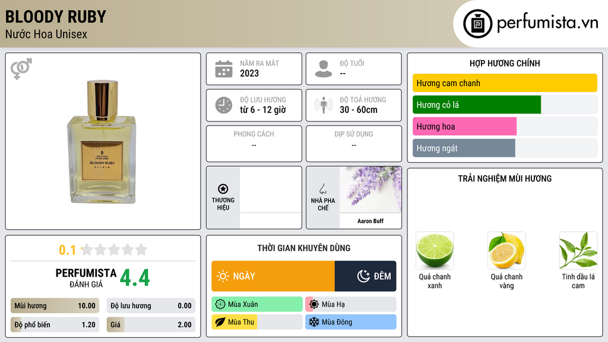
Task: Click the leaf icon beside Mùa Thu
Action: (x=220, y=322)
